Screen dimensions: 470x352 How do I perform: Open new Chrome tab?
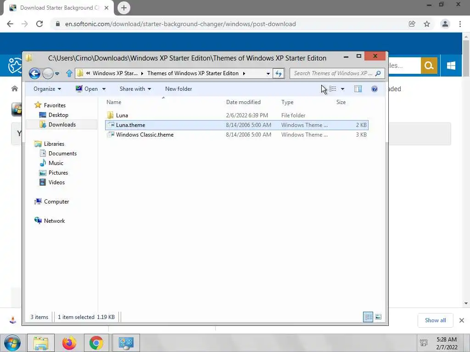coord(124,8)
